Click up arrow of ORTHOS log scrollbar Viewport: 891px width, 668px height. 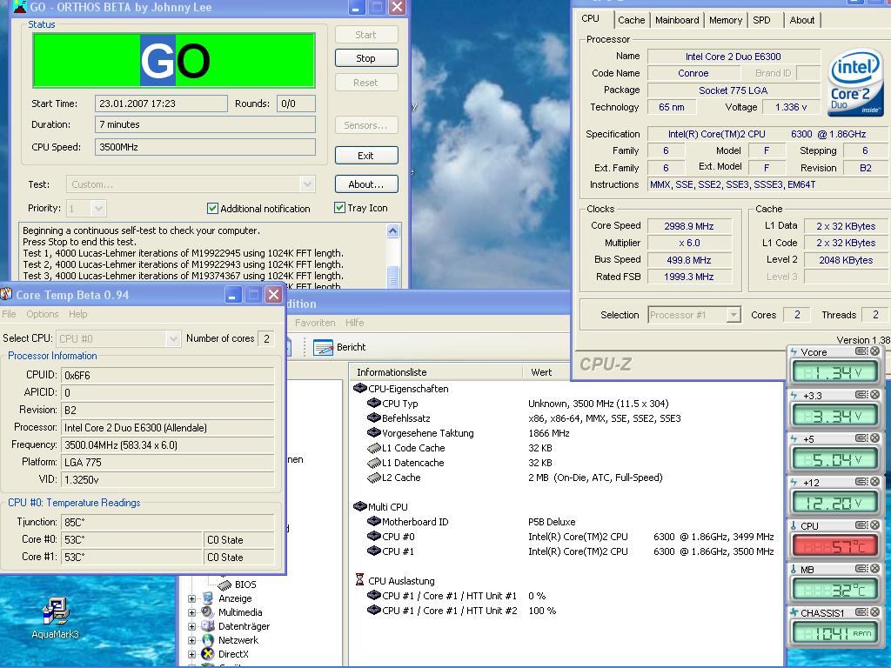[392, 230]
